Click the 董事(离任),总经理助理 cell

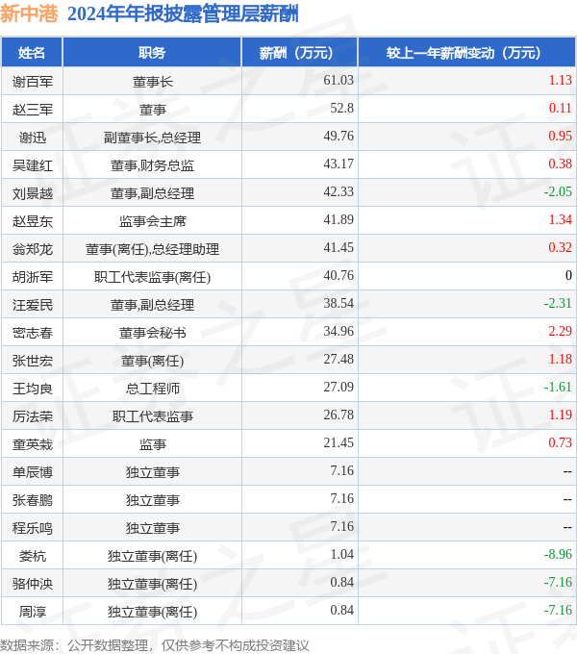coord(153,249)
